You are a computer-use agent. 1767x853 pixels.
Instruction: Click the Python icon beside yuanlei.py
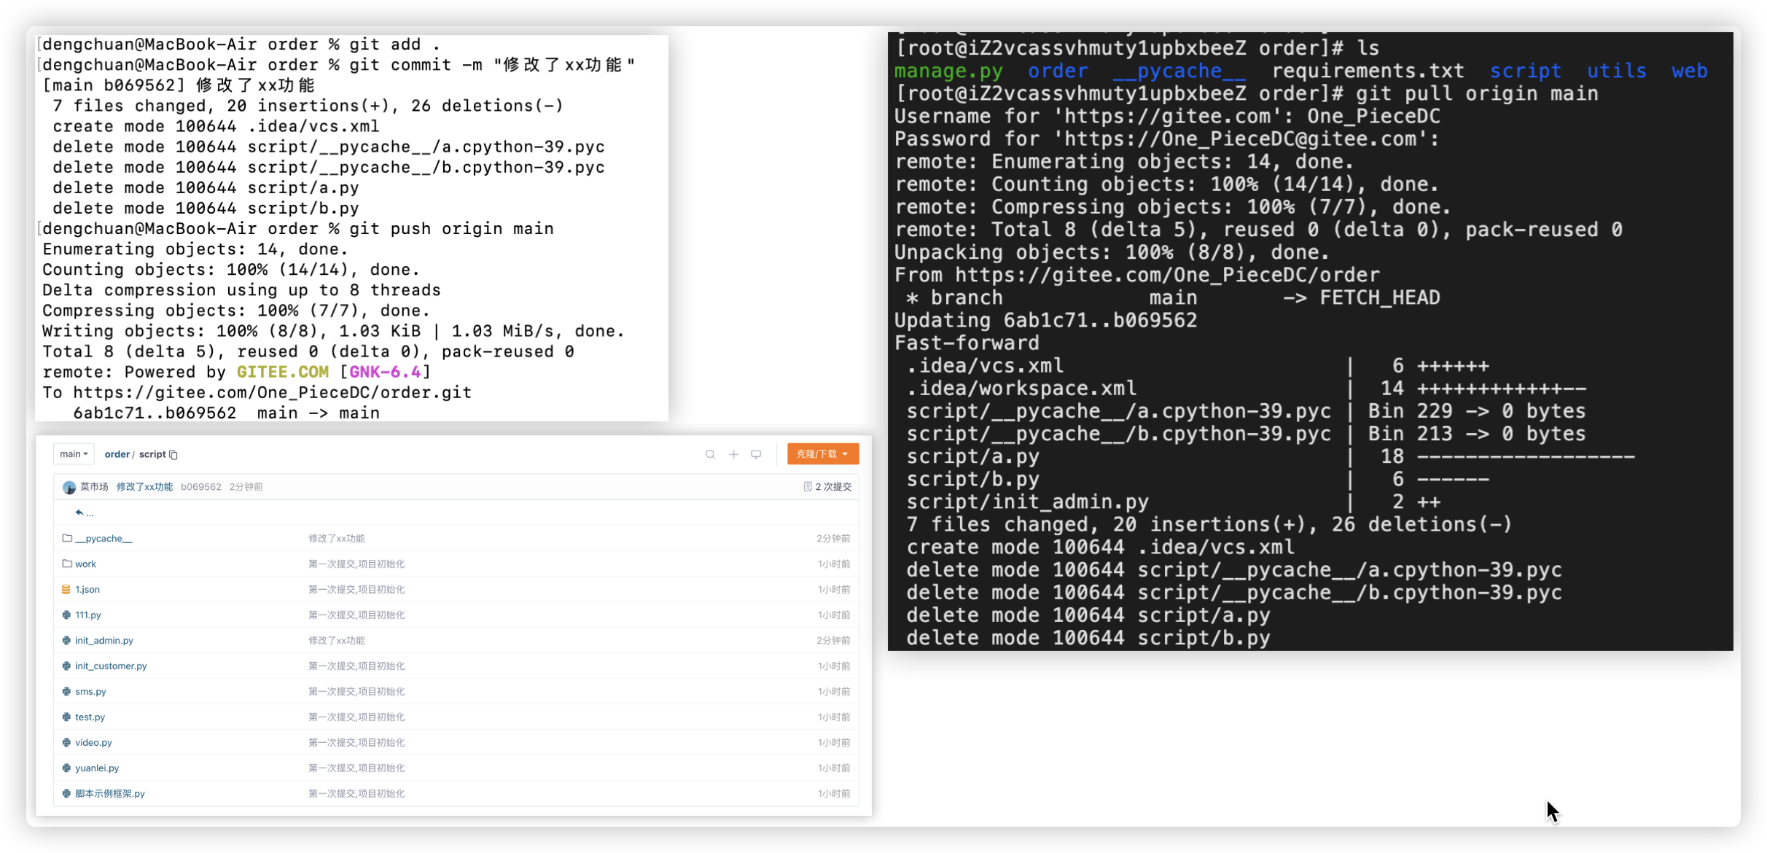[x=66, y=768]
